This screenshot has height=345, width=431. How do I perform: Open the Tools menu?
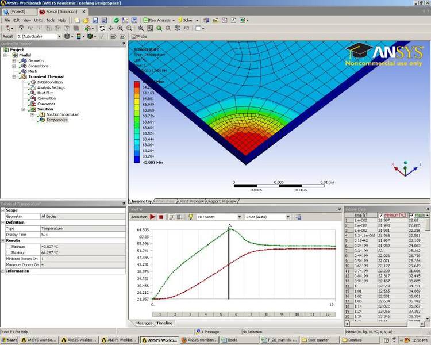[x=51, y=20]
